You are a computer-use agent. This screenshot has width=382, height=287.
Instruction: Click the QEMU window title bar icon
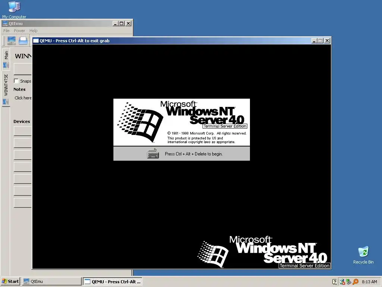(36, 41)
